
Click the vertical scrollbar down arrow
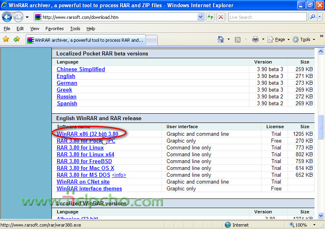[x=321, y=216]
